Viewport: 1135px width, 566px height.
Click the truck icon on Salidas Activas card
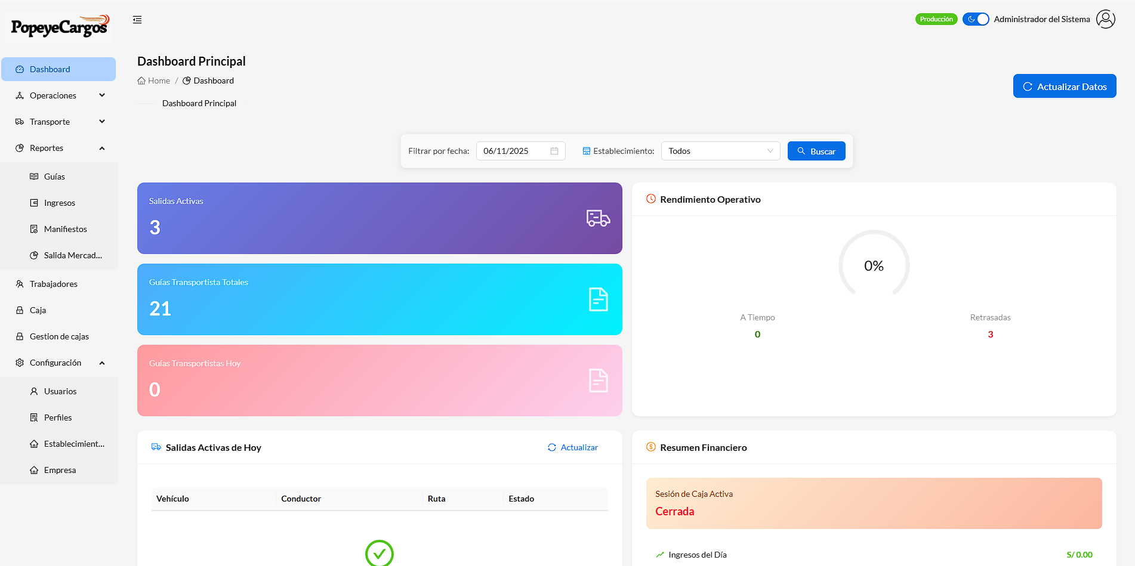[598, 218]
